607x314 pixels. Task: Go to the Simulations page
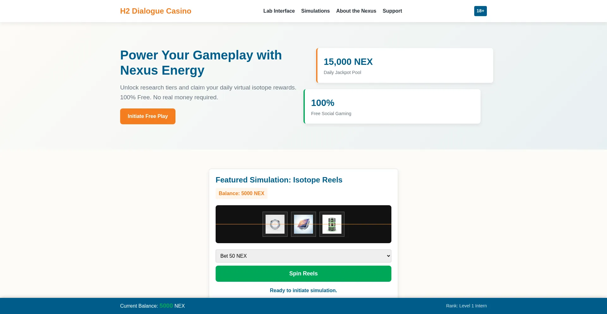(x=316, y=11)
